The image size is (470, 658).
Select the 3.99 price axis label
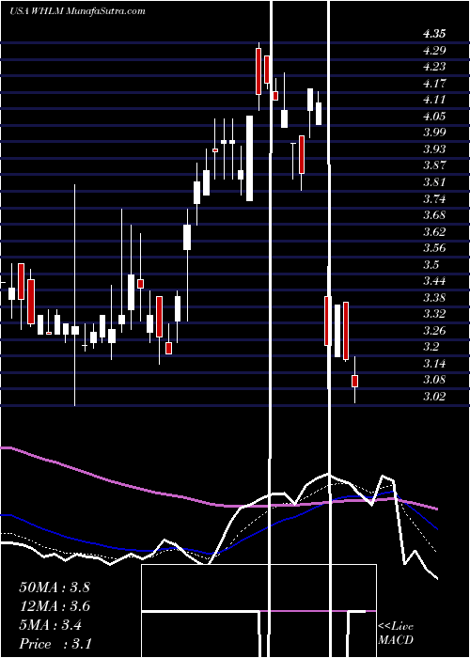point(434,133)
